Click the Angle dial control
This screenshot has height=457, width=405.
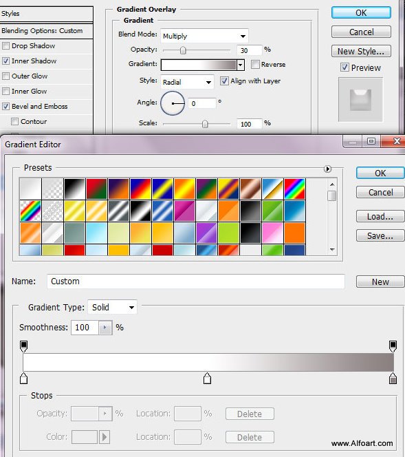pyautogui.click(x=173, y=103)
